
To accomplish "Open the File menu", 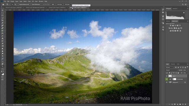I will click(x=5, y=1).
